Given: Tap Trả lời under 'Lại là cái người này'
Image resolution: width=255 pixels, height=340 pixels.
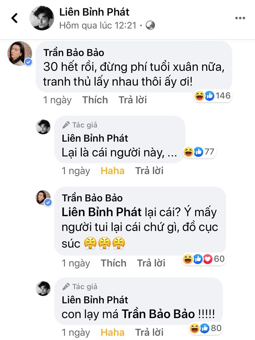Looking at the screenshot, I should coord(149,171).
